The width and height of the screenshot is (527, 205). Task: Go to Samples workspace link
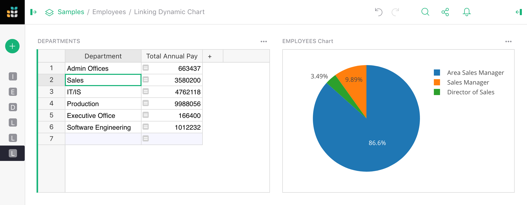[71, 12]
